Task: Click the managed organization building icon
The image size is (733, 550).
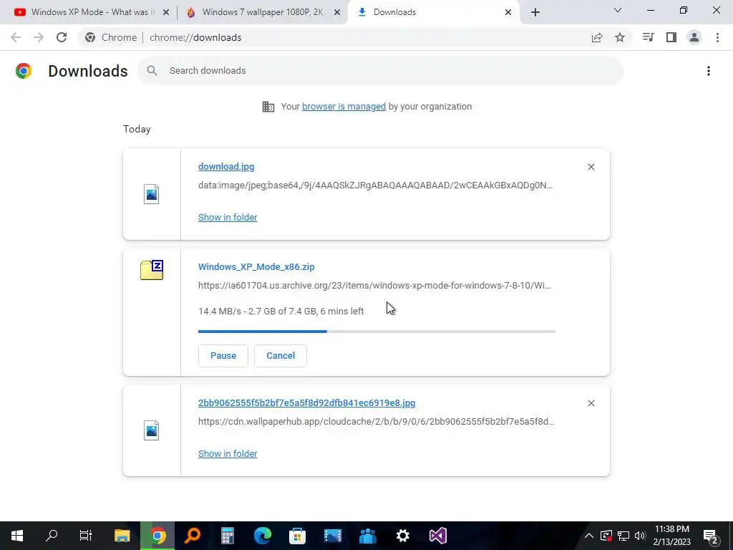Action: [x=268, y=107]
